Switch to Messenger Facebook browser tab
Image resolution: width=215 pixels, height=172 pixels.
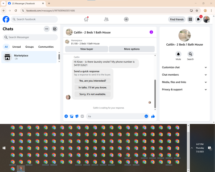pos(26,3)
